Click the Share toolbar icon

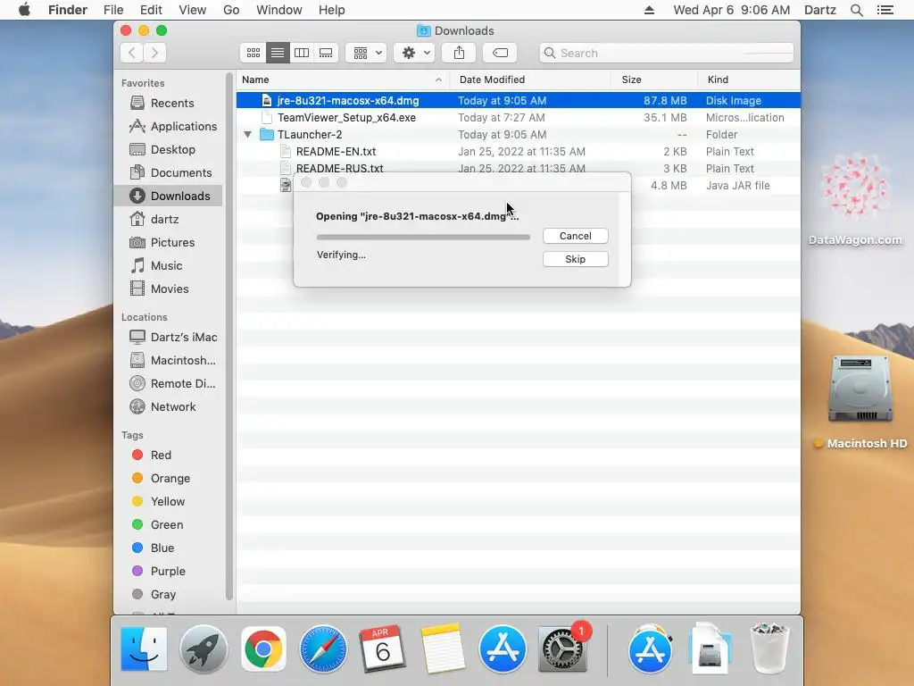coord(460,53)
